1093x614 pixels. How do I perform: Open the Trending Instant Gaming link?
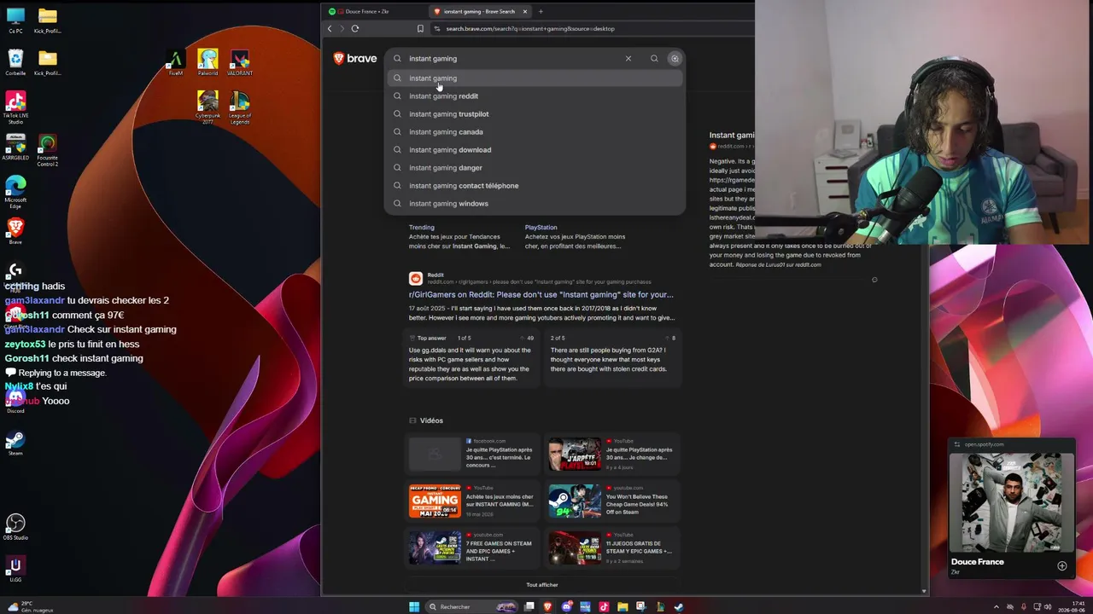point(422,228)
